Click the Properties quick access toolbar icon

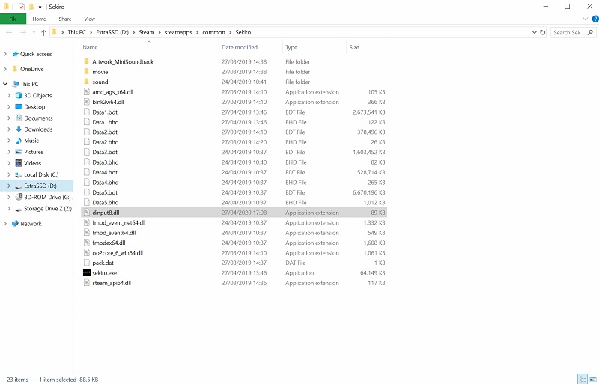(x=21, y=6)
